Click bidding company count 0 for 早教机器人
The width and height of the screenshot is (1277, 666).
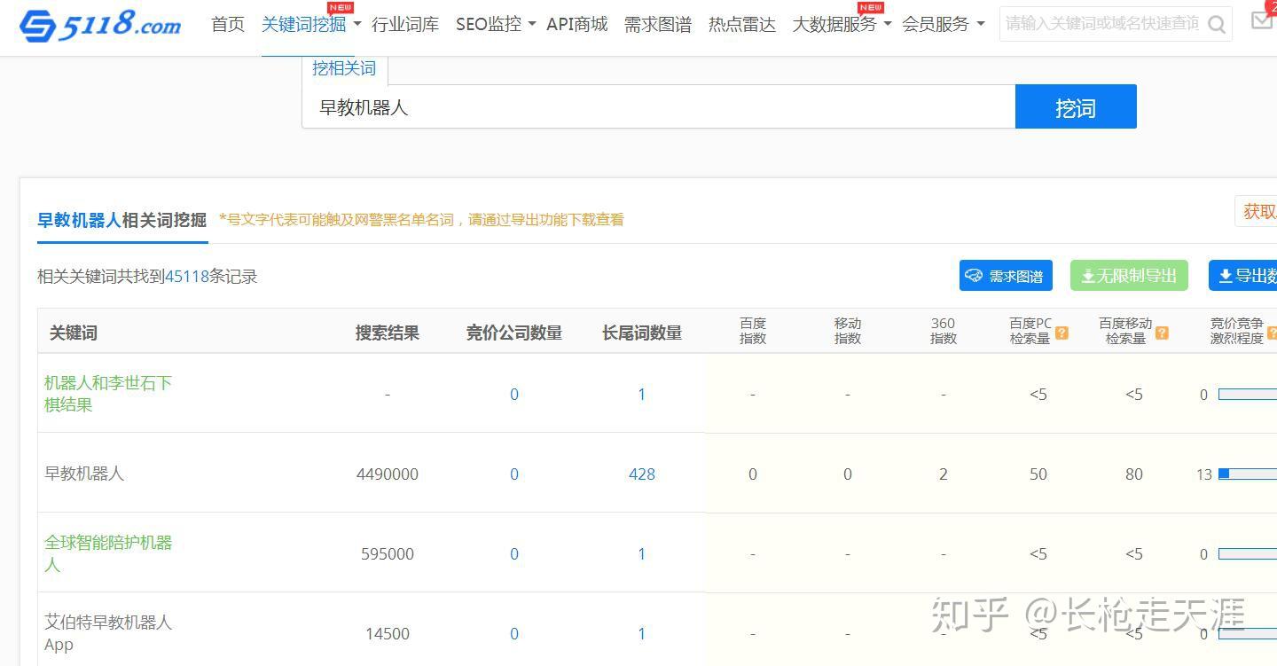click(x=514, y=474)
